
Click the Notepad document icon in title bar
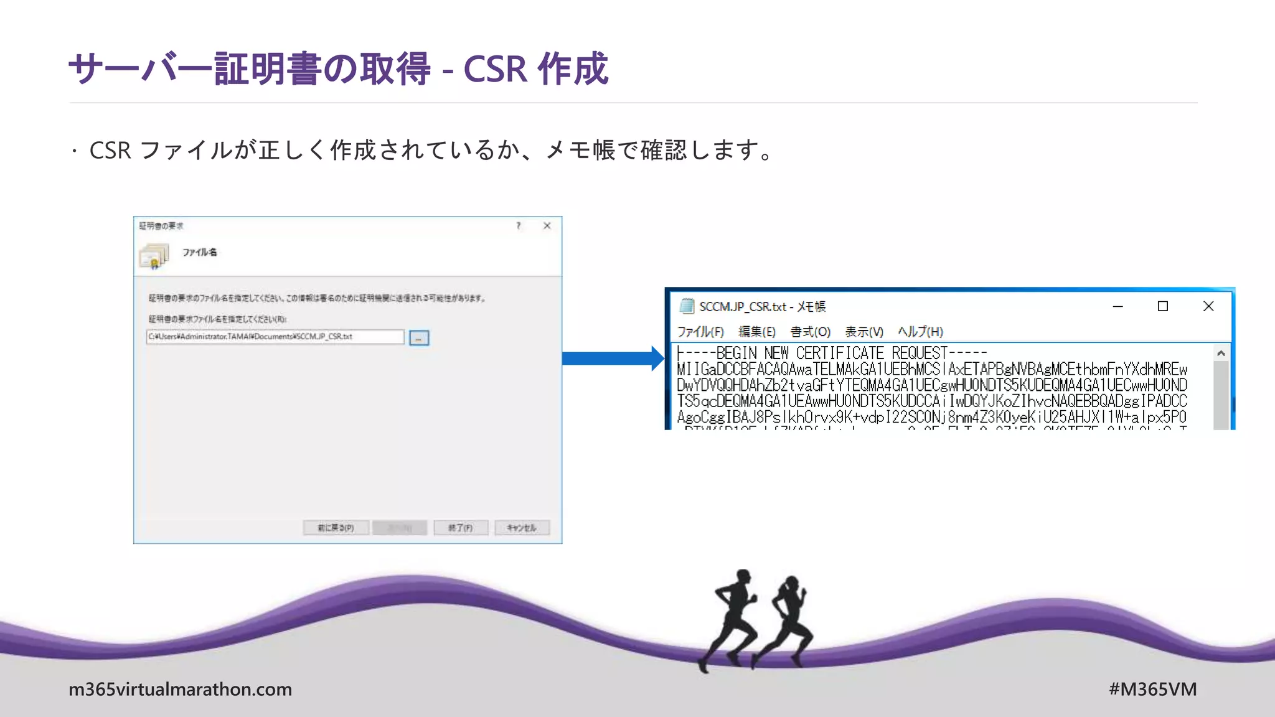pyautogui.click(x=687, y=306)
